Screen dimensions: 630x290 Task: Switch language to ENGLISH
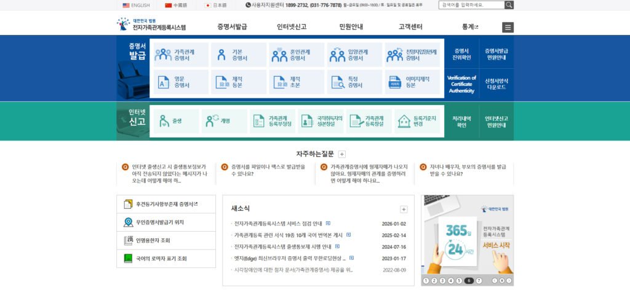click(136, 5)
